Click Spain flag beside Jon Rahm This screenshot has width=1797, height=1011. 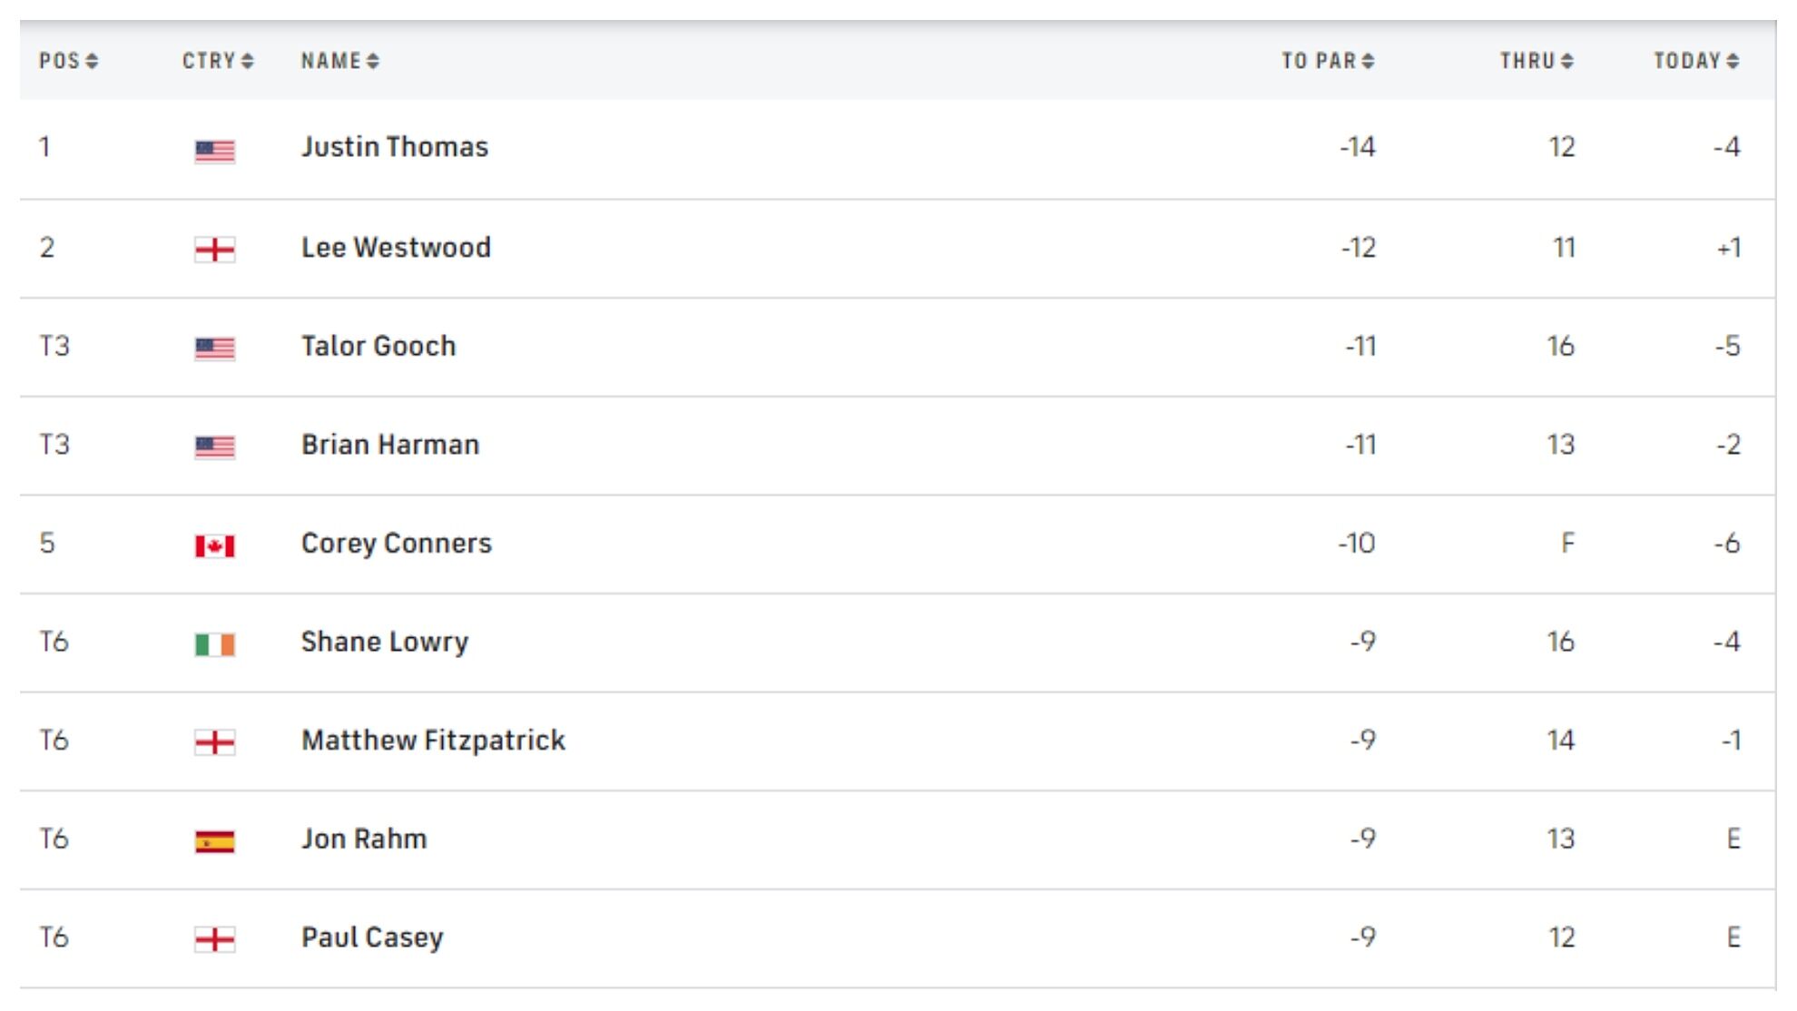point(215,841)
